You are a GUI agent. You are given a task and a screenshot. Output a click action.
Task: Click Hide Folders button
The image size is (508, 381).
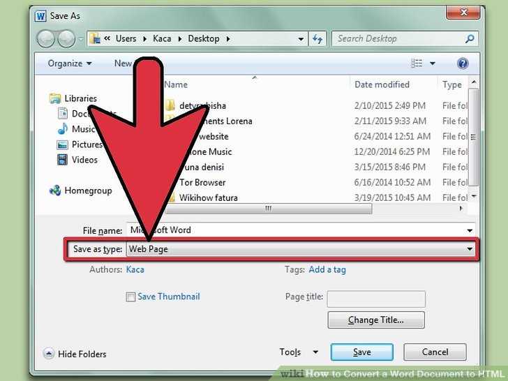point(75,354)
